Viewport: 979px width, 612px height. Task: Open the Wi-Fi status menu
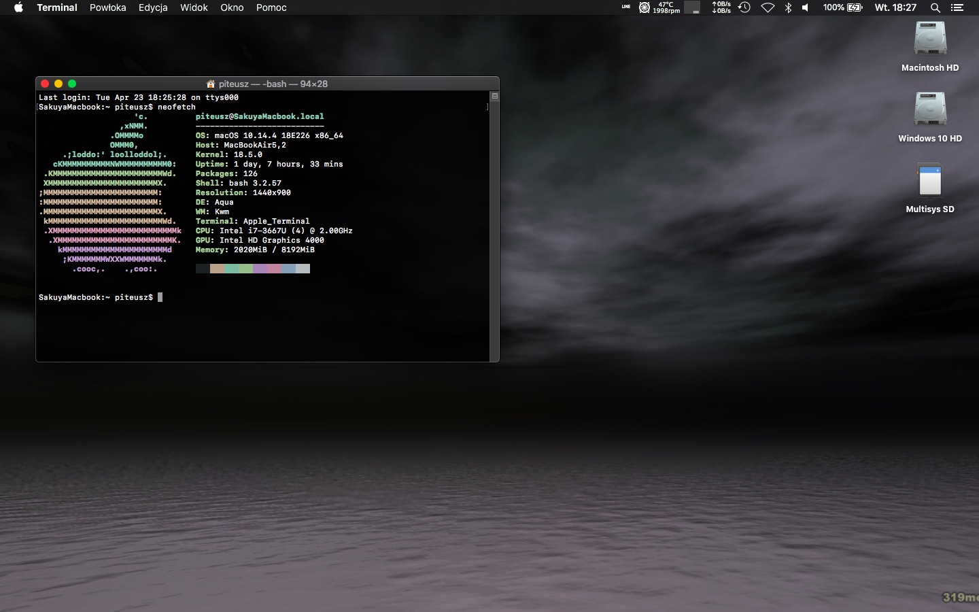(x=768, y=7)
